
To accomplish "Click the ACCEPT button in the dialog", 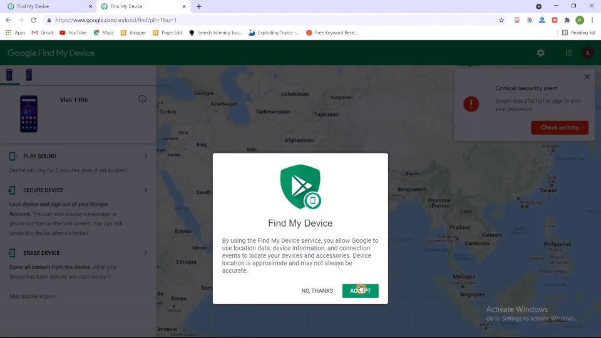I will pos(360,290).
